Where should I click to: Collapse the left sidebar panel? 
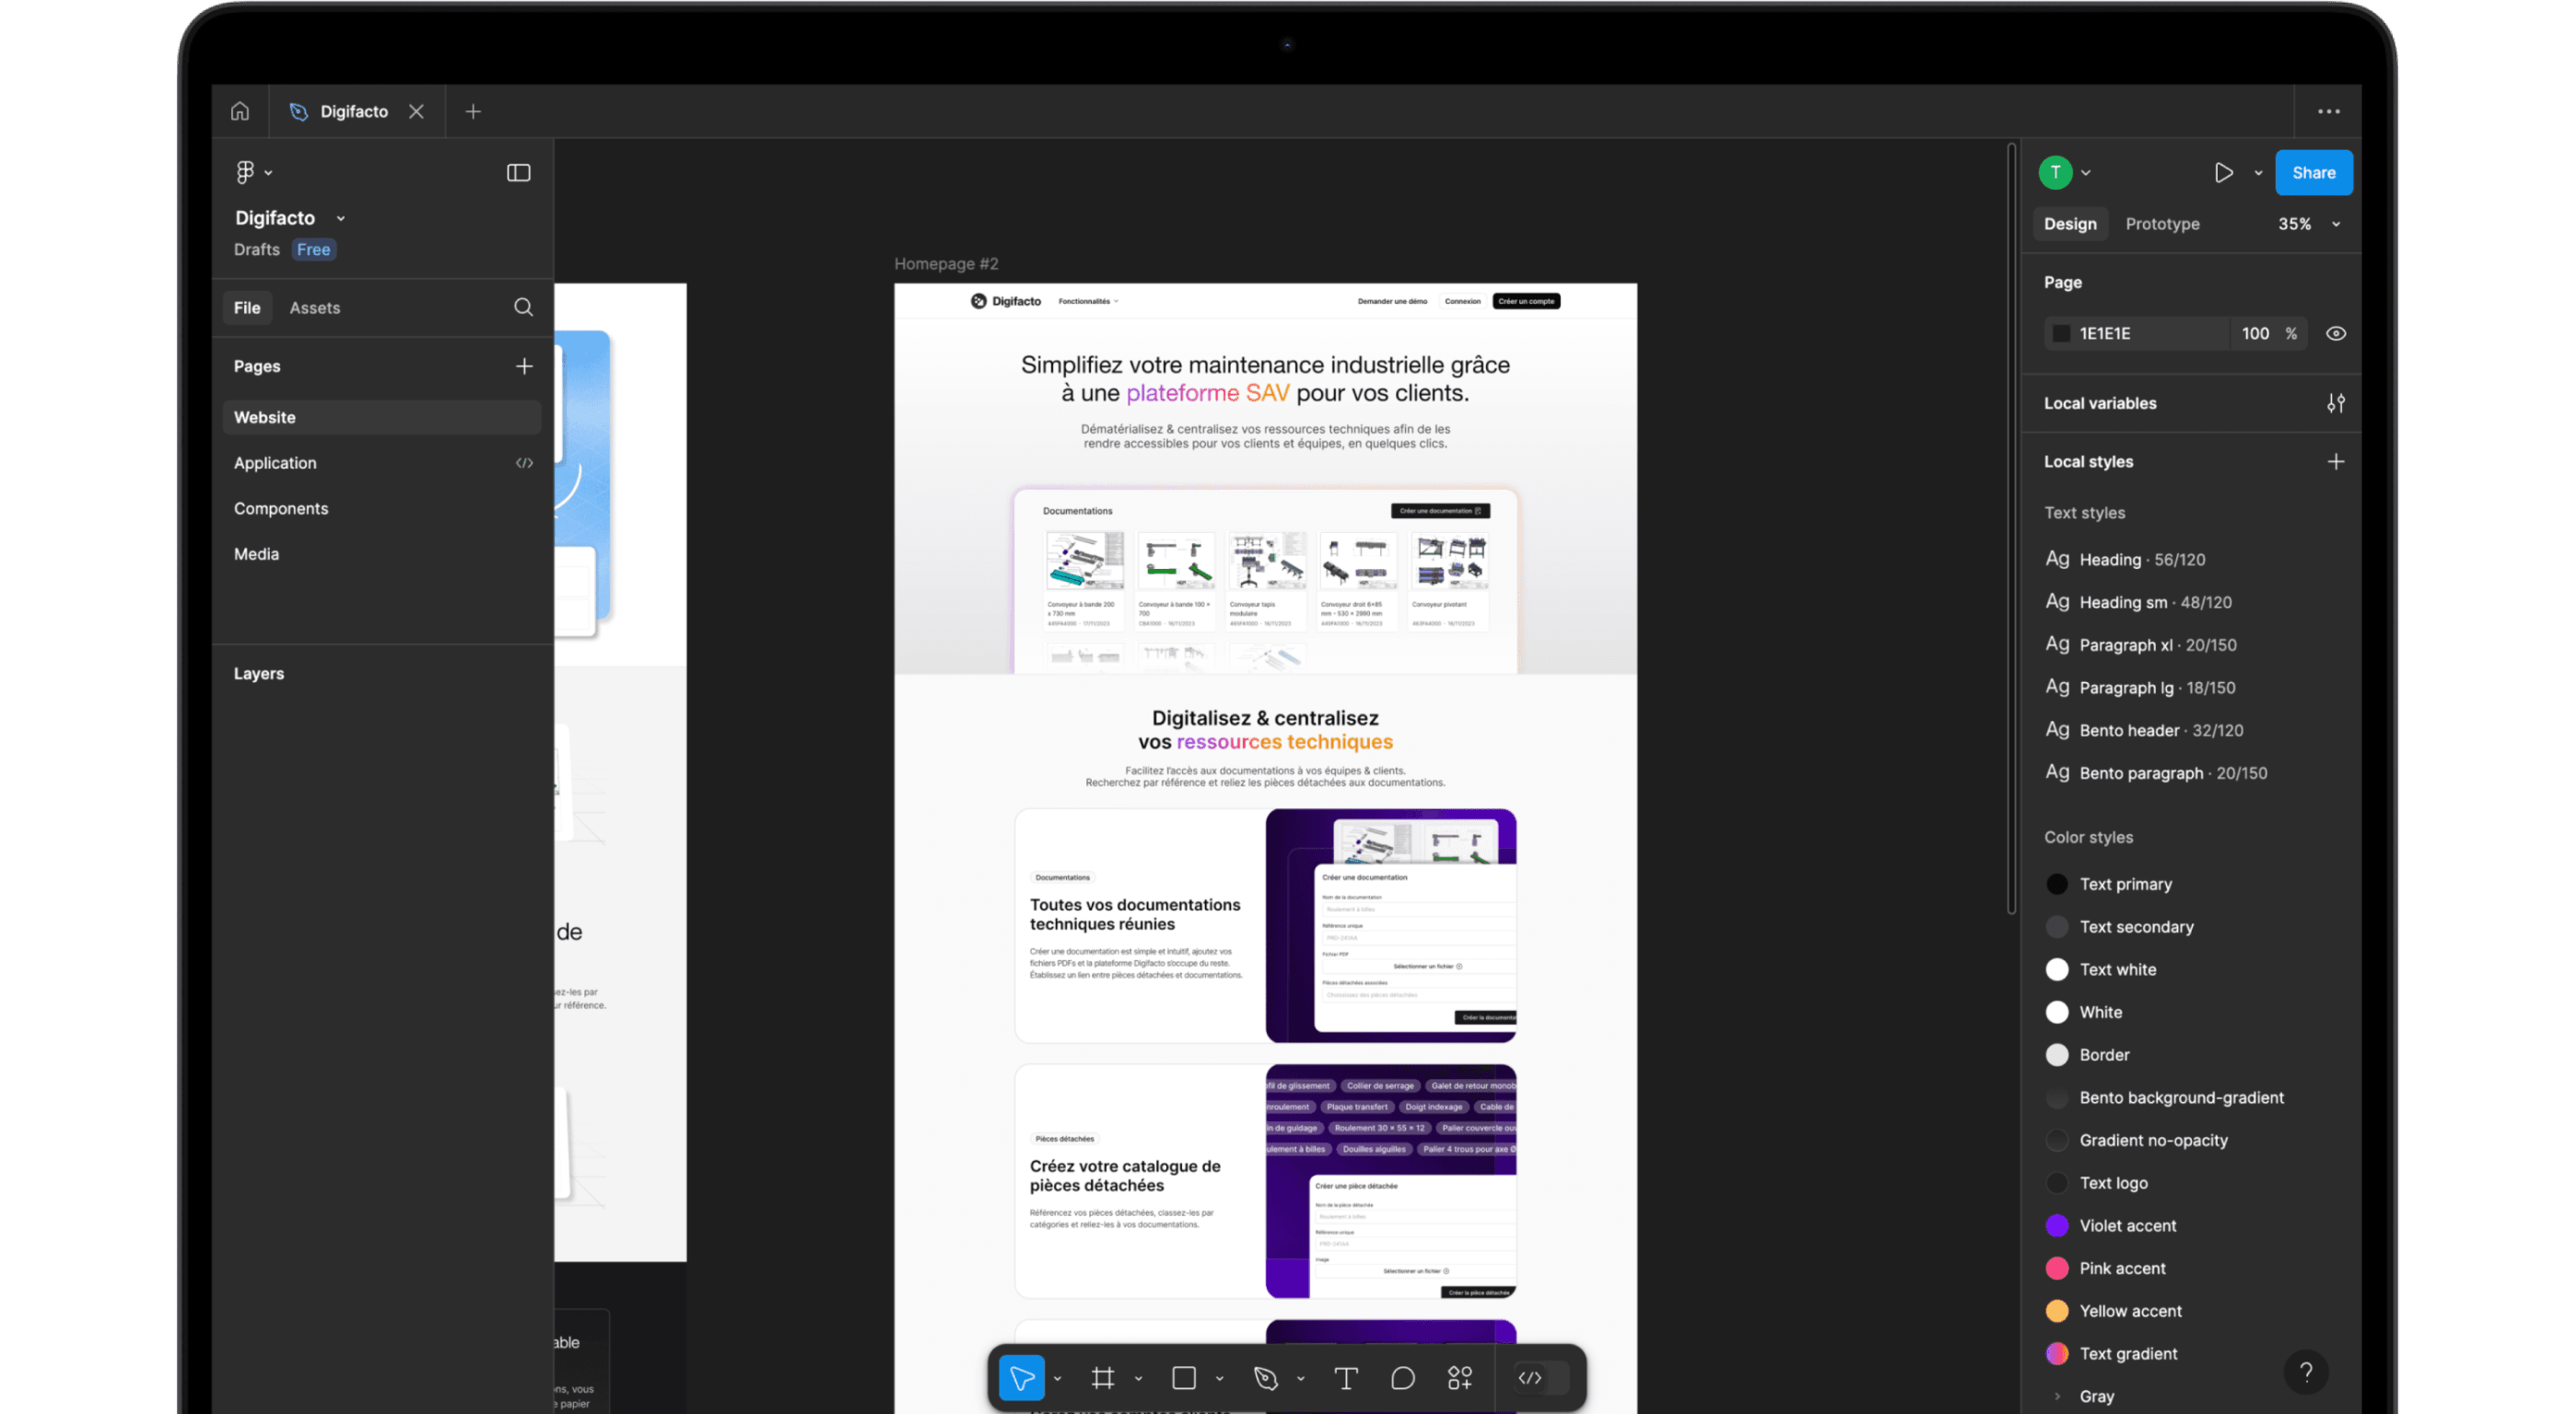pos(518,172)
